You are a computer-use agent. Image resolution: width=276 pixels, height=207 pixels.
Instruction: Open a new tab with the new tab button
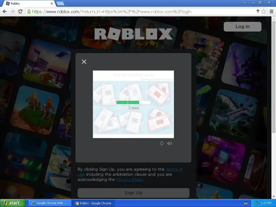pos(60,4)
